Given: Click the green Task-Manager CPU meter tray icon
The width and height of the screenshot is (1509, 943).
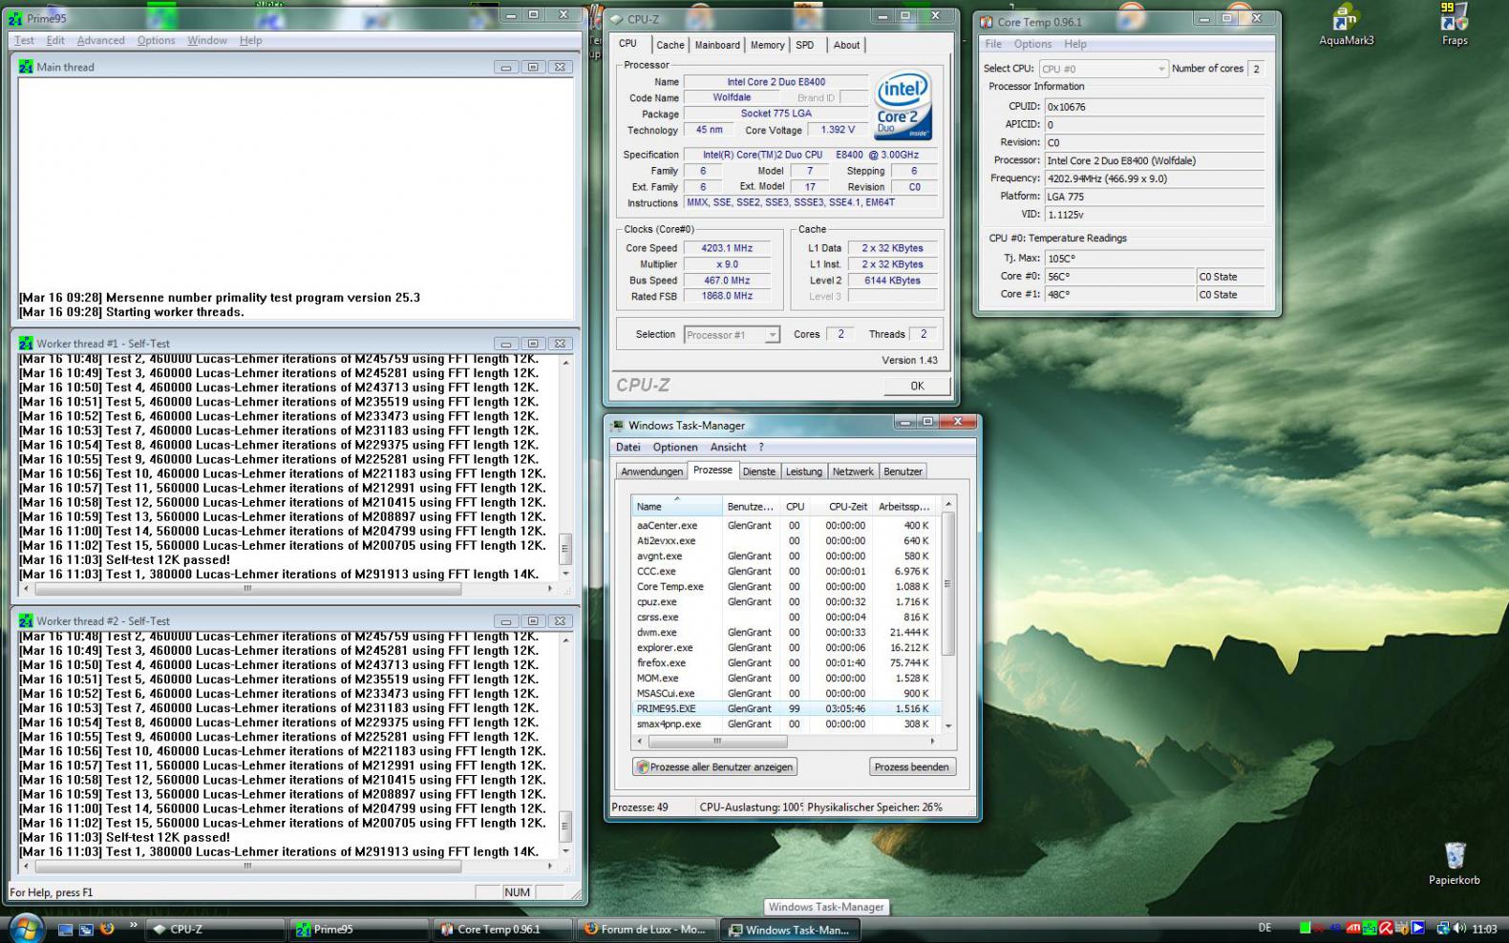Looking at the screenshot, I should (1305, 928).
